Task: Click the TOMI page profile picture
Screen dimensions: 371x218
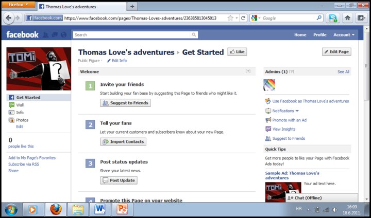Action: (39, 69)
